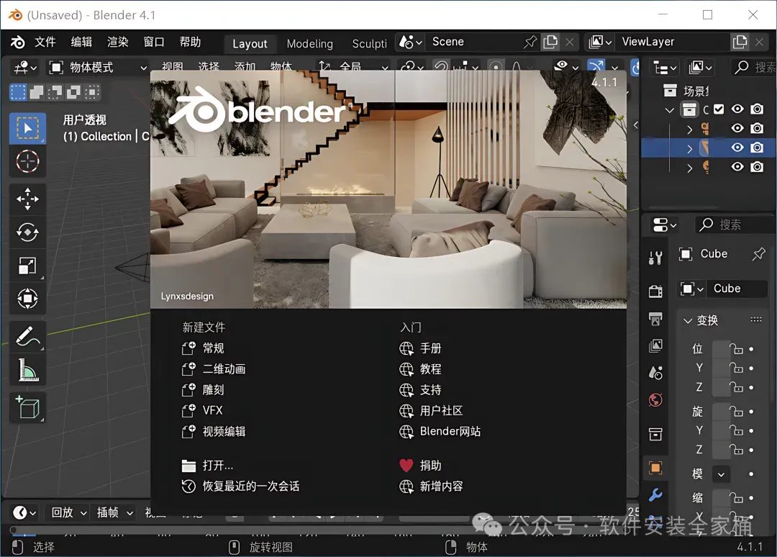
Task: Collapse the 变换 panel
Action: [x=688, y=321]
